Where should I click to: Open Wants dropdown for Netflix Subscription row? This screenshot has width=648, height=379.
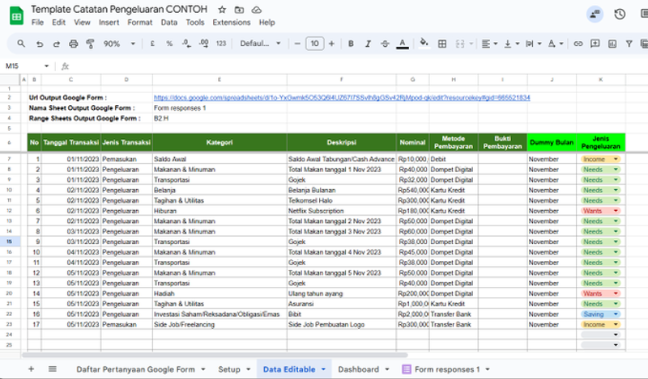pyautogui.click(x=616, y=211)
